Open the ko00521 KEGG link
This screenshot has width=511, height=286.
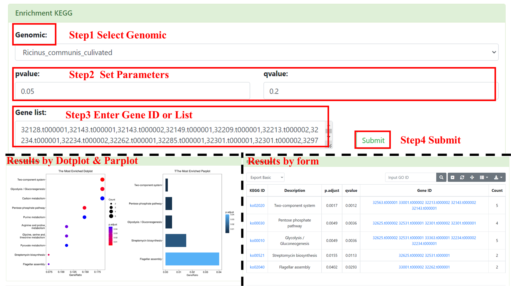[257, 255]
